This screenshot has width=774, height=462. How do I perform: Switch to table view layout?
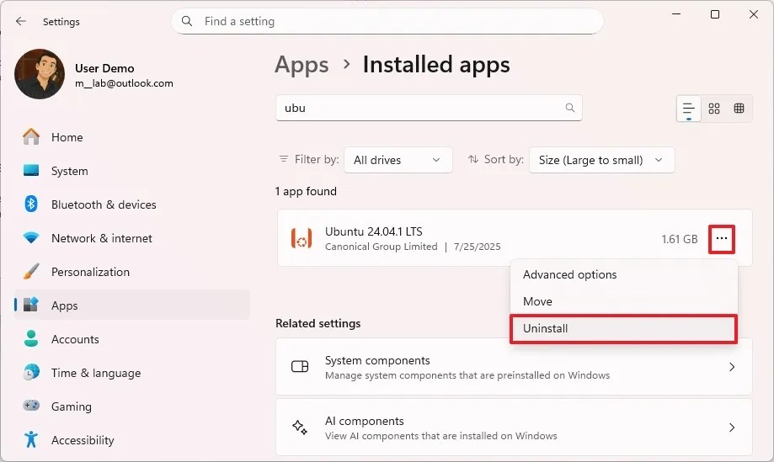(x=739, y=109)
